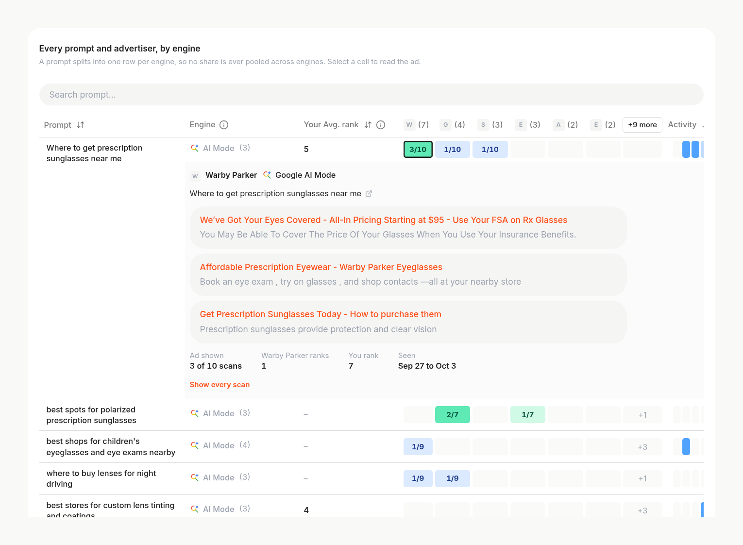Sort by Your Avg. rank
The width and height of the screenshot is (743, 545).
click(368, 125)
